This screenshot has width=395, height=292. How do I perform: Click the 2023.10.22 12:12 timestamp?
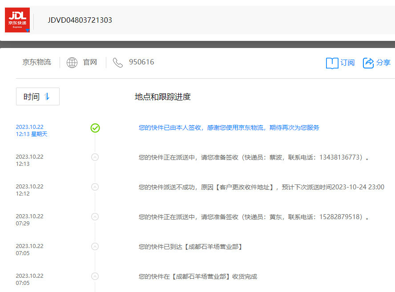[29, 190]
